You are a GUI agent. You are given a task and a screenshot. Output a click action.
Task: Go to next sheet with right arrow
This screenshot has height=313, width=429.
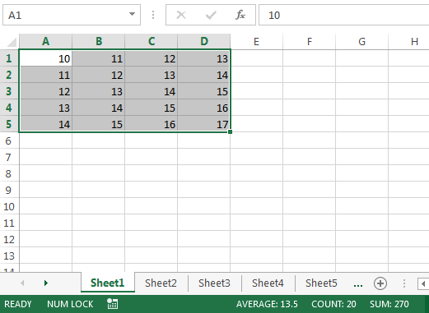point(46,283)
